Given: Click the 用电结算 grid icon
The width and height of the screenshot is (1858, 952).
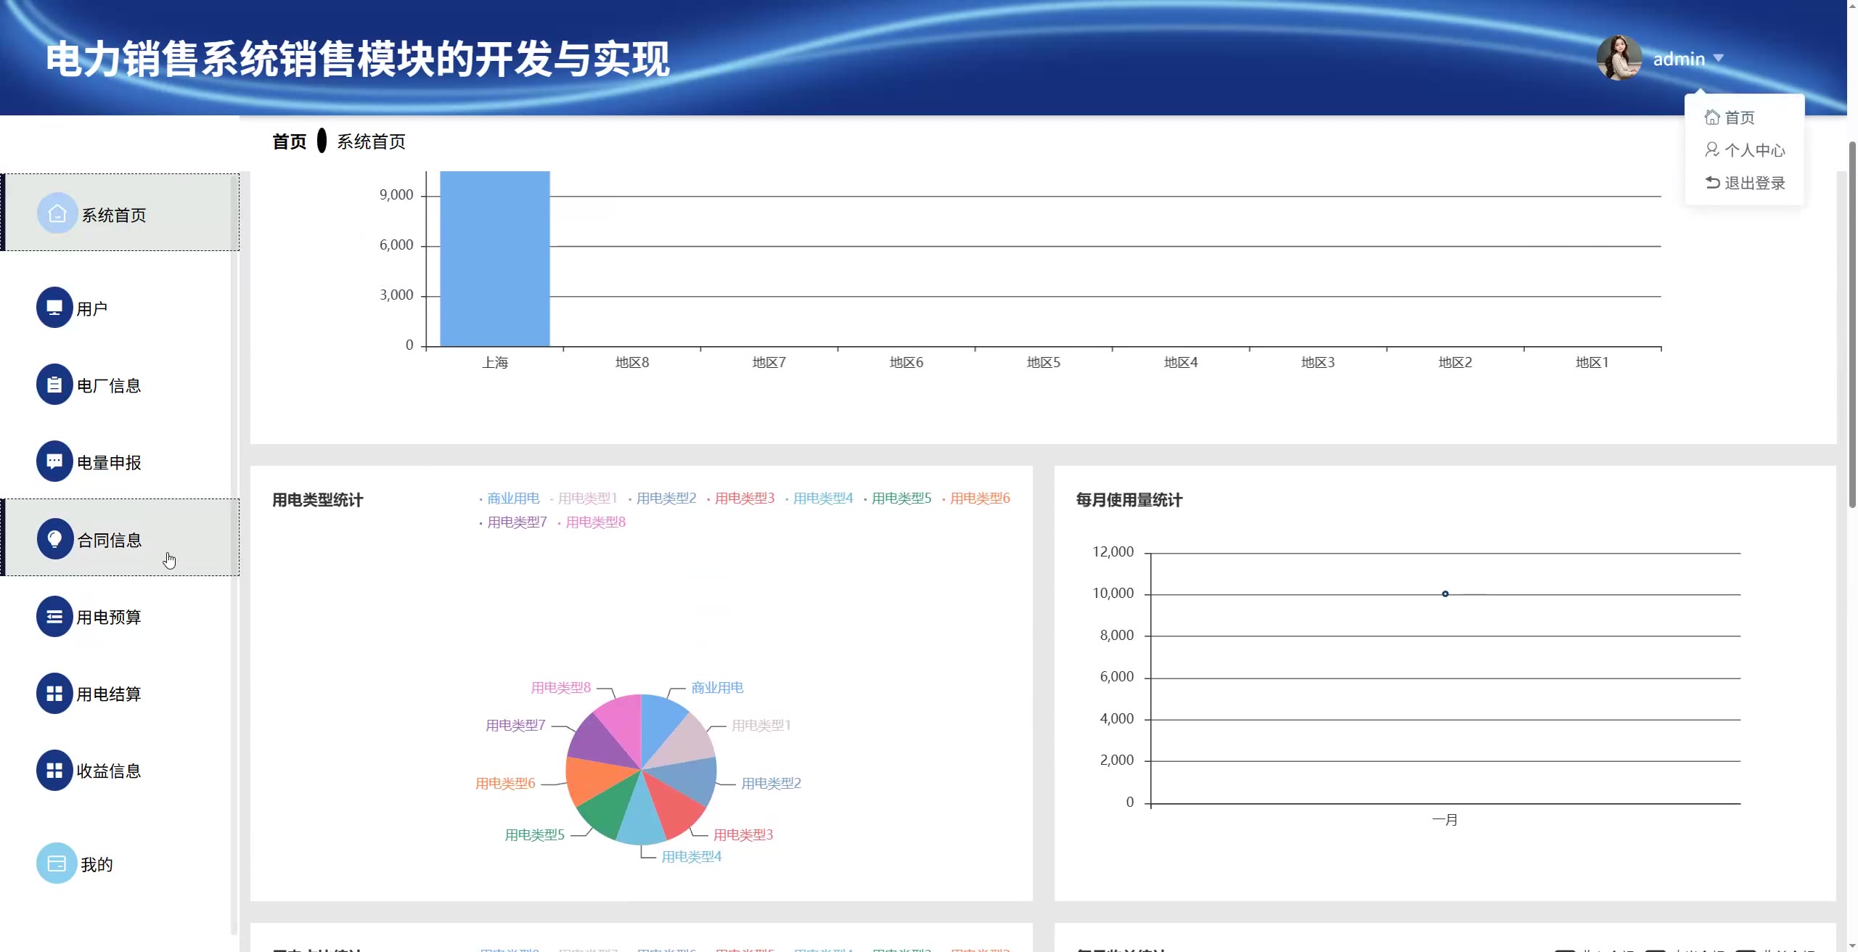Looking at the screenshot, I should (x=54, y=694).
